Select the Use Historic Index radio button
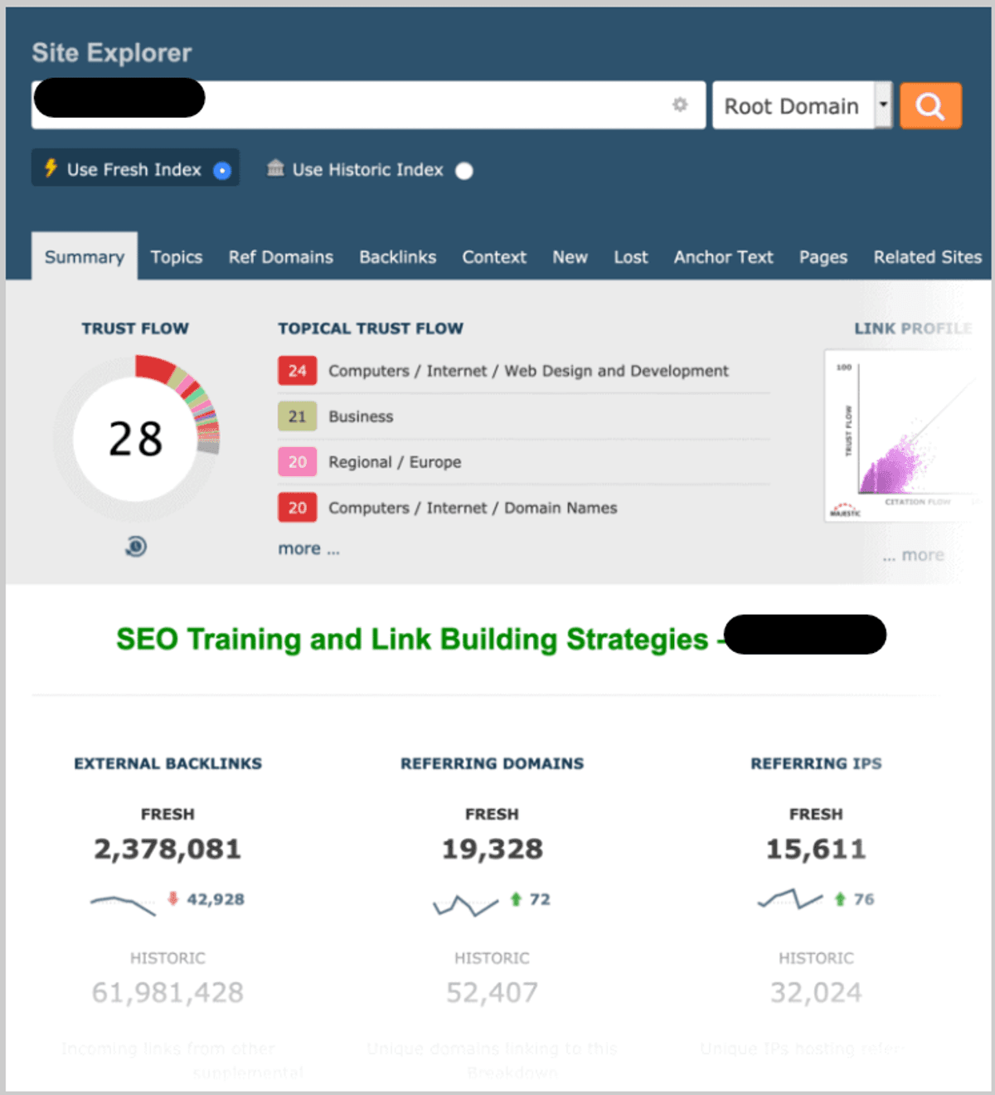This screenshot has width=995, height=1095. pyautogui.click(x=464, y=170)
